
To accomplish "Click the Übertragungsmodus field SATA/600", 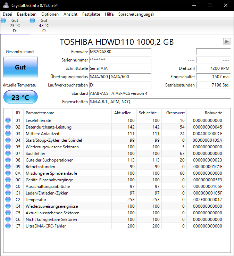I will click(120, 77).
